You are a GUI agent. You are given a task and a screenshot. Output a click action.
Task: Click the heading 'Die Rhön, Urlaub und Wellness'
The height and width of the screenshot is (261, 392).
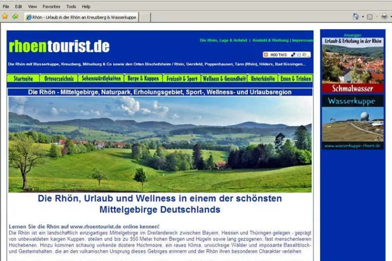[x=160, y=204]
